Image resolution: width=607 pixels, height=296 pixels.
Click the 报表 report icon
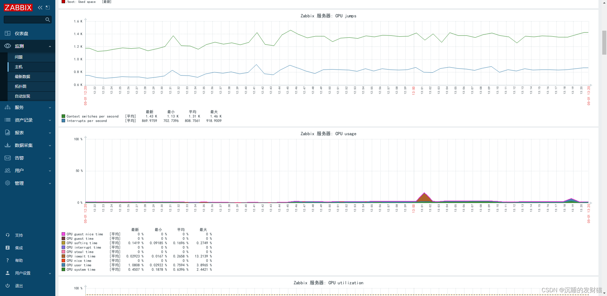click(x=8, y=133)
